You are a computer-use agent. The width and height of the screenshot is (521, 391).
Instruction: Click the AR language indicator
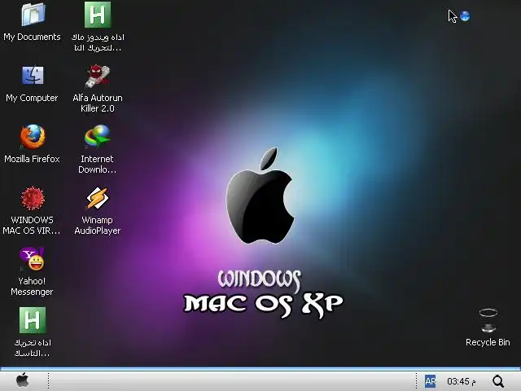[x=431, y=381]
